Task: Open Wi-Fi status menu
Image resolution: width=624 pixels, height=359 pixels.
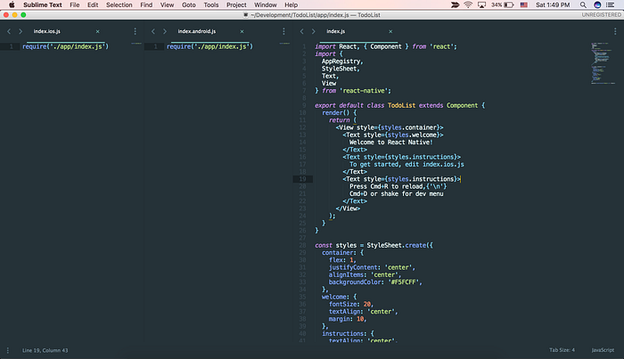Action: [x=468, y=4]
